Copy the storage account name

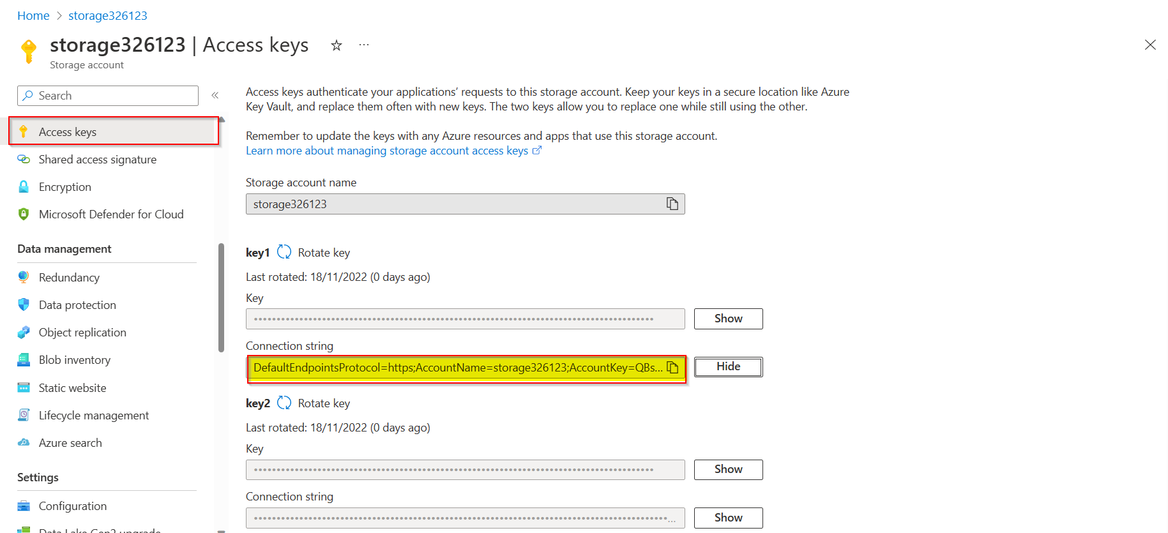[x=672, y=204]
